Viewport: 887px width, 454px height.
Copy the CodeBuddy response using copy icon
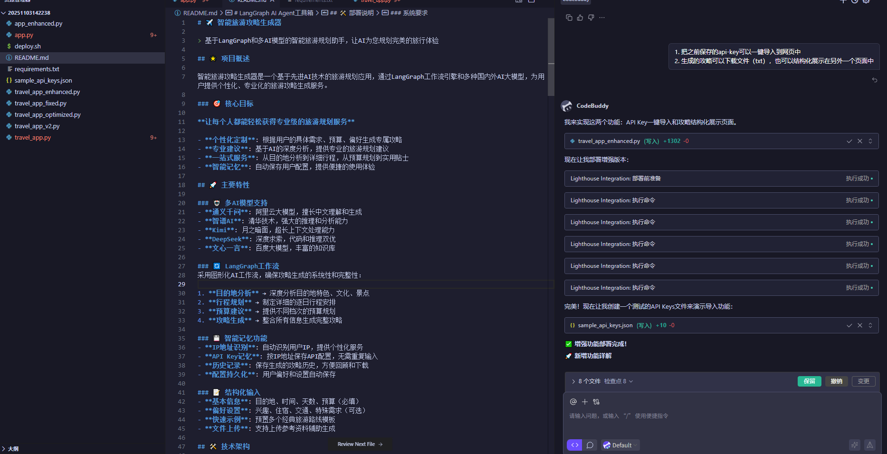[x=569, y=17]
